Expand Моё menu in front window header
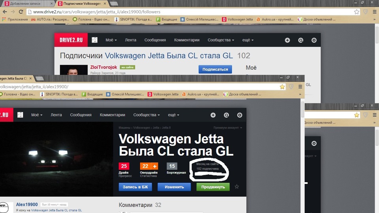Screen dimensions: 379x213 [x=36, y=115]
